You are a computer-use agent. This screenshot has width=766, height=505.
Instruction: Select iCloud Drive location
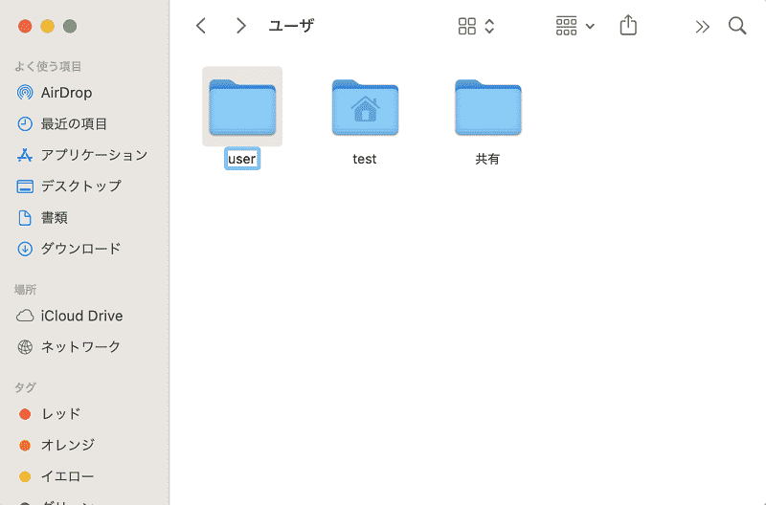click(69, 316)
